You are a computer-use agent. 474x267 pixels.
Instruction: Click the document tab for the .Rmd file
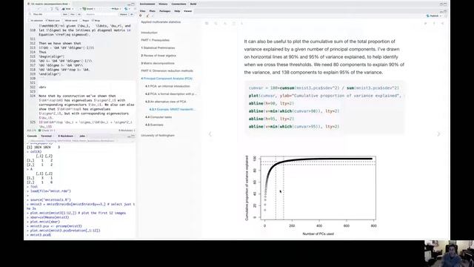click(x=49, y=4)
